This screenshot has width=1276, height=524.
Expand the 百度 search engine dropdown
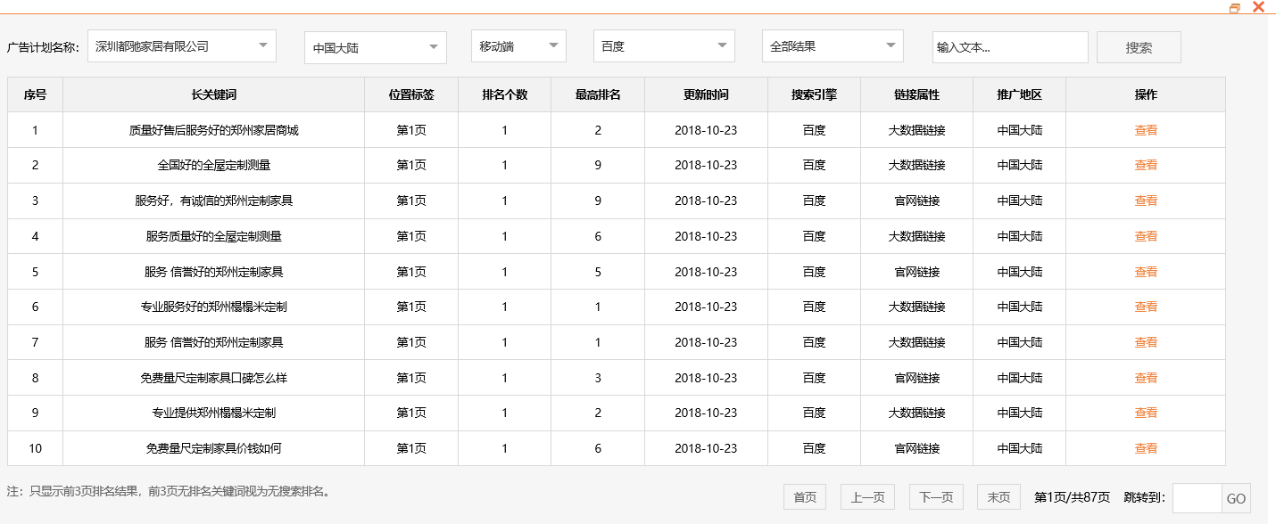664,45
